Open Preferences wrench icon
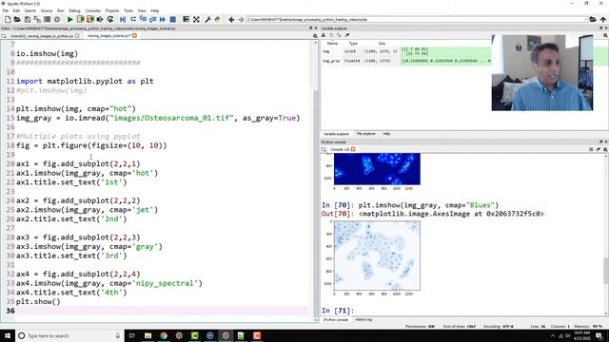609x342 pixels. 207,19
